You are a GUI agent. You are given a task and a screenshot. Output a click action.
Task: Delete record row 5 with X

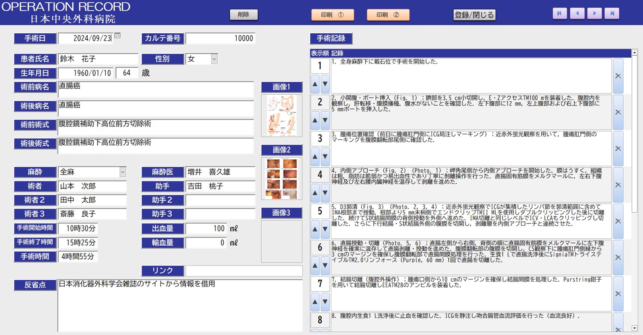[618, 221]
